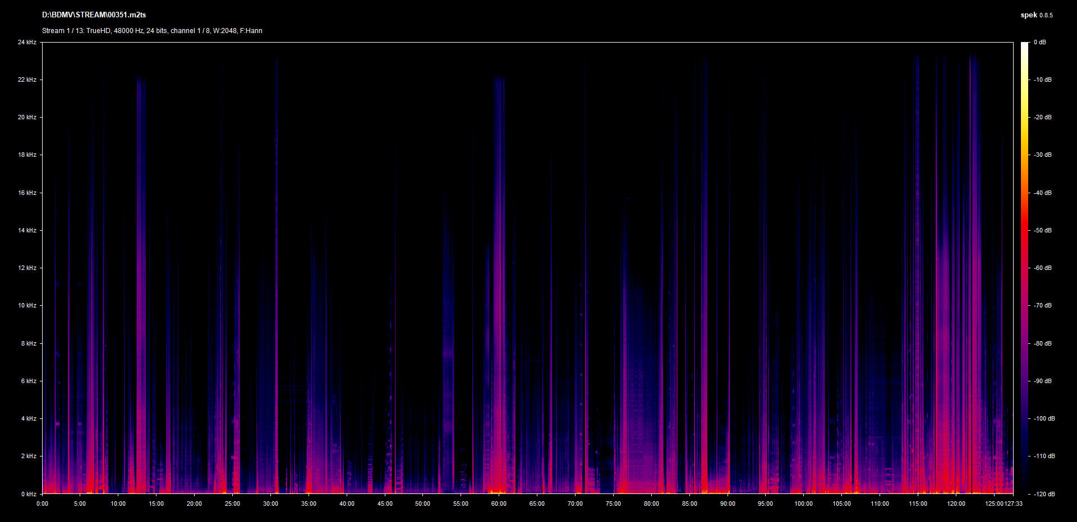The width and height of the screenshot is (1077, 522).
Task: Click the 127:33 end time label
Action: click(1014, 504)
